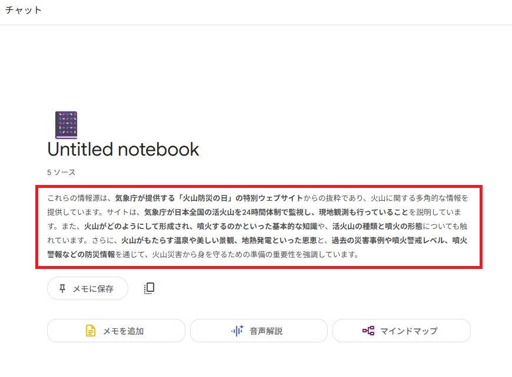Image resolution: width=512 pixels, height=377 pixels.
Task: Click the Untitled notebook title
Action: pos(123,150)
